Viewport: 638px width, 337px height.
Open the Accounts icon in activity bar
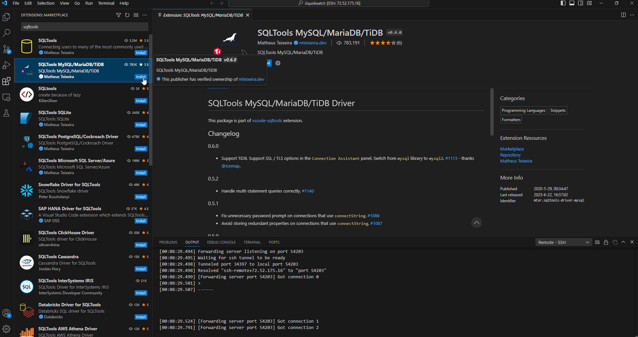pos(7,313)
